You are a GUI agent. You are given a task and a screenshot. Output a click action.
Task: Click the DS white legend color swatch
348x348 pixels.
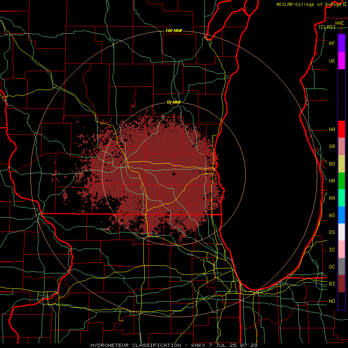click(x=341, y=232)
